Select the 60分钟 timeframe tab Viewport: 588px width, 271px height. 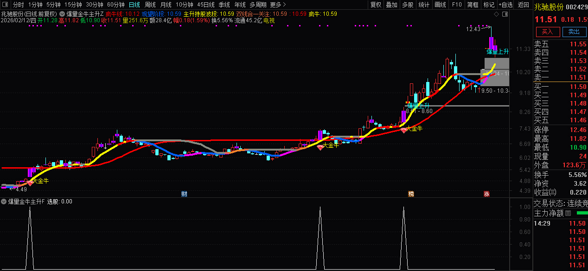tap(116, 5)
